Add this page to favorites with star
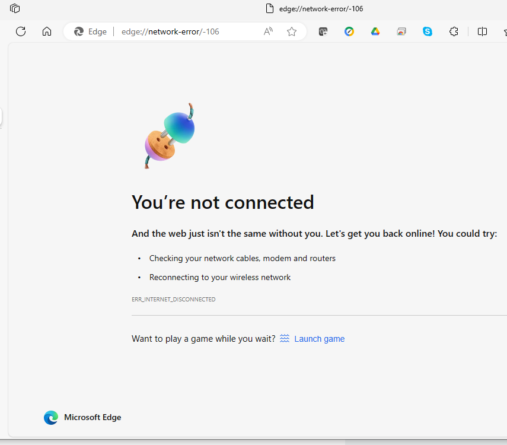 (292, 31)
